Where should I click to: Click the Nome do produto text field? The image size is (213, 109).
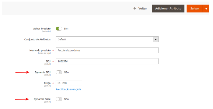click(107, 50)
